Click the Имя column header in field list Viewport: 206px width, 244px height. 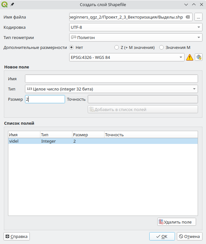pos(24,135)
